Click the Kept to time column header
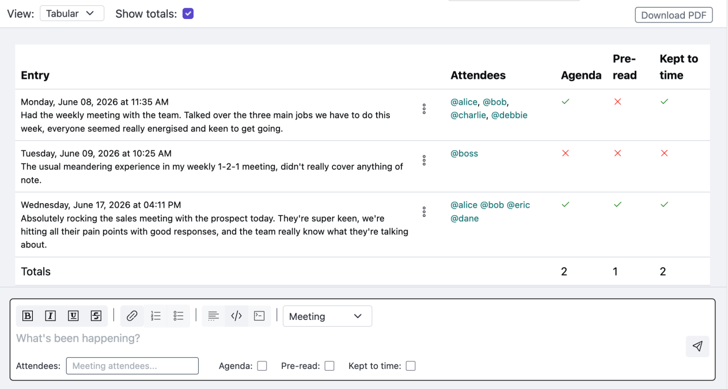Viewport: 728px width, 389px height. [678, 67]
